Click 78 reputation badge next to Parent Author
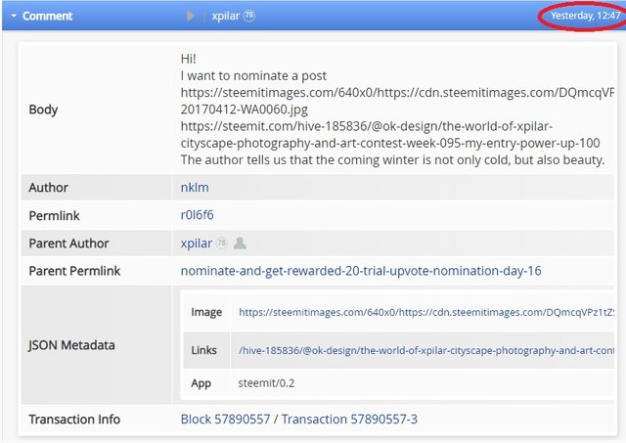626x443 pixels. pos(222,243)
